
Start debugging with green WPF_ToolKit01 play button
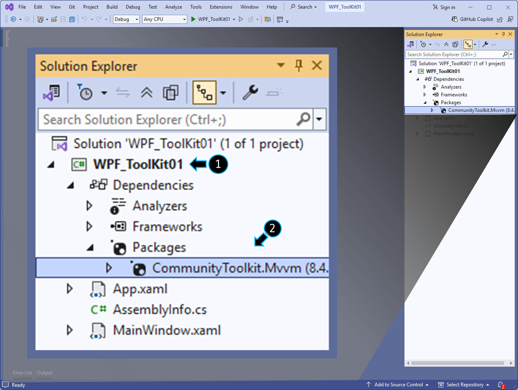pos(210,19)
